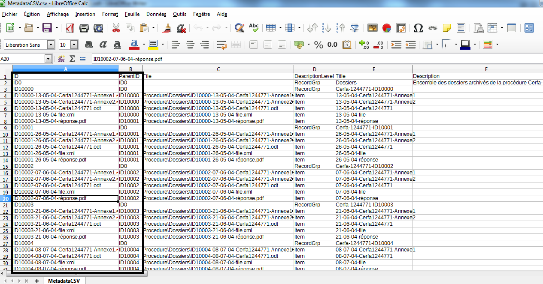Click into the formula input line

pyautogui.click(x=300, y=59)
